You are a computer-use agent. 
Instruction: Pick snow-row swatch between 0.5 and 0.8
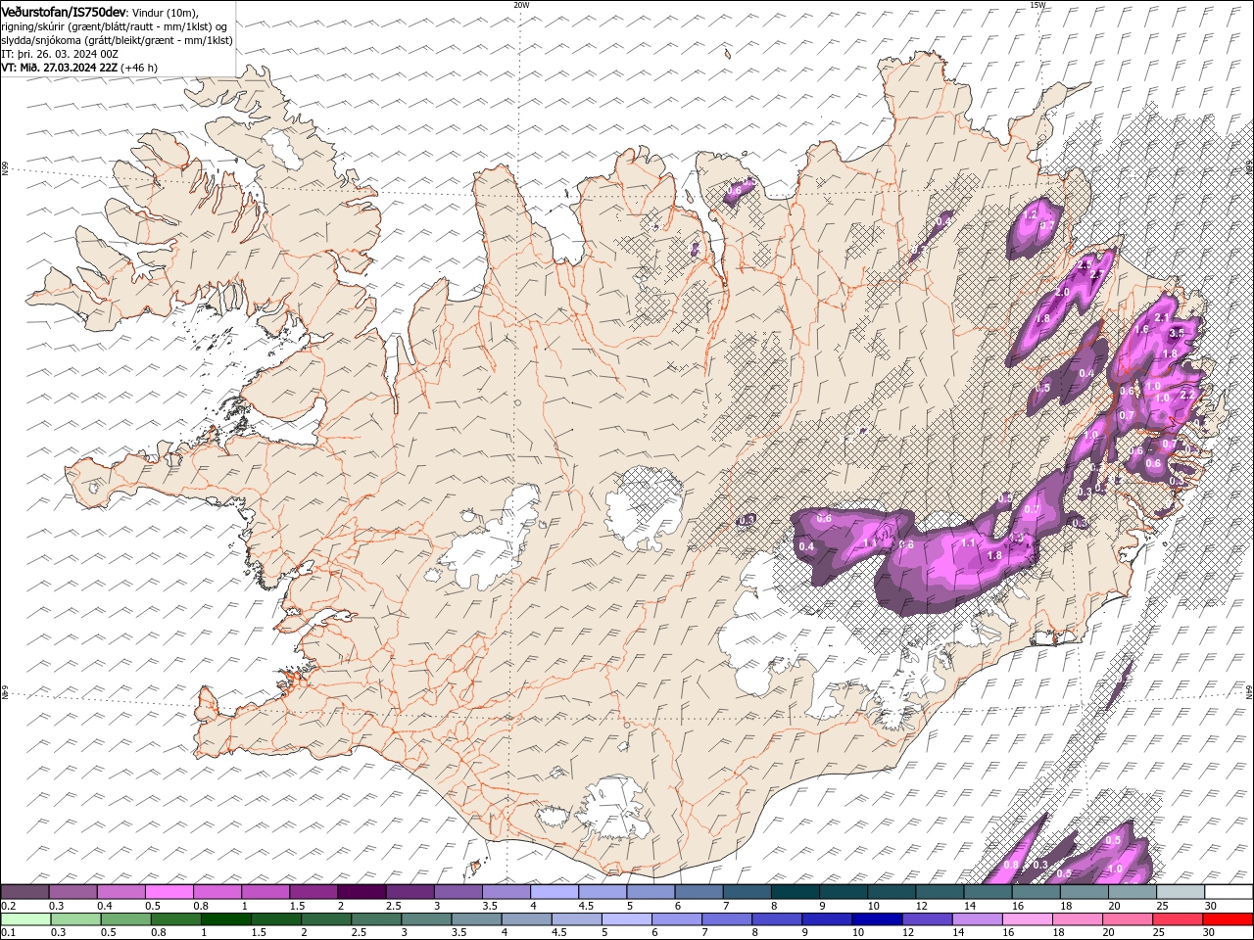169,892
